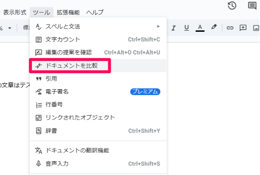Click the document body text line
The height and width of the screenshot is (175, 260).
pos(15,85)
